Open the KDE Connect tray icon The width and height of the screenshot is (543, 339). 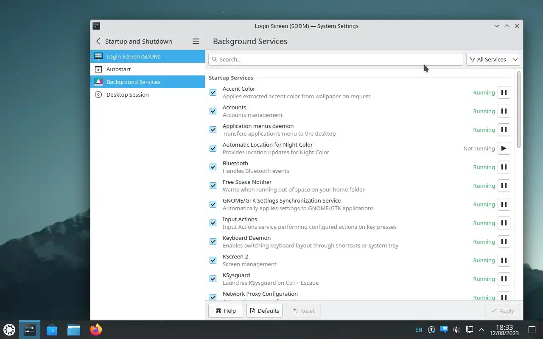click(444, 330)
